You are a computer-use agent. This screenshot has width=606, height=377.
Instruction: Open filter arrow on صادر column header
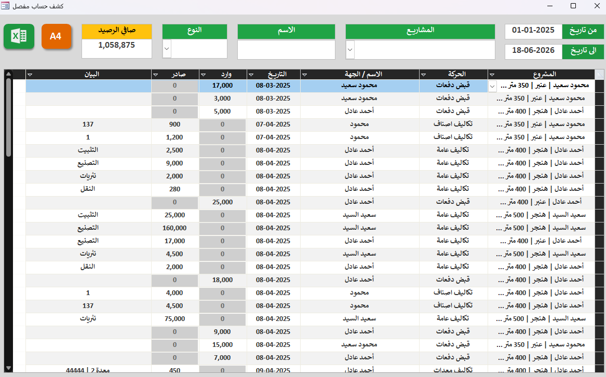pyautogui.click(x=155, y=75)
